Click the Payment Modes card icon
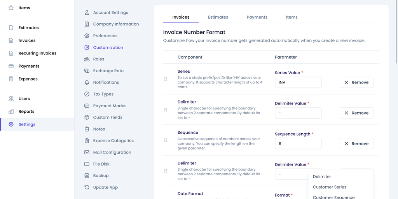Screen dimensions: 398x199 (x=87, y=106)
